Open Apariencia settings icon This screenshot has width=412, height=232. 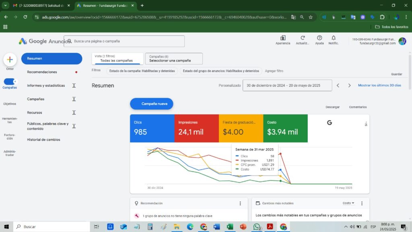click(283, 38)
